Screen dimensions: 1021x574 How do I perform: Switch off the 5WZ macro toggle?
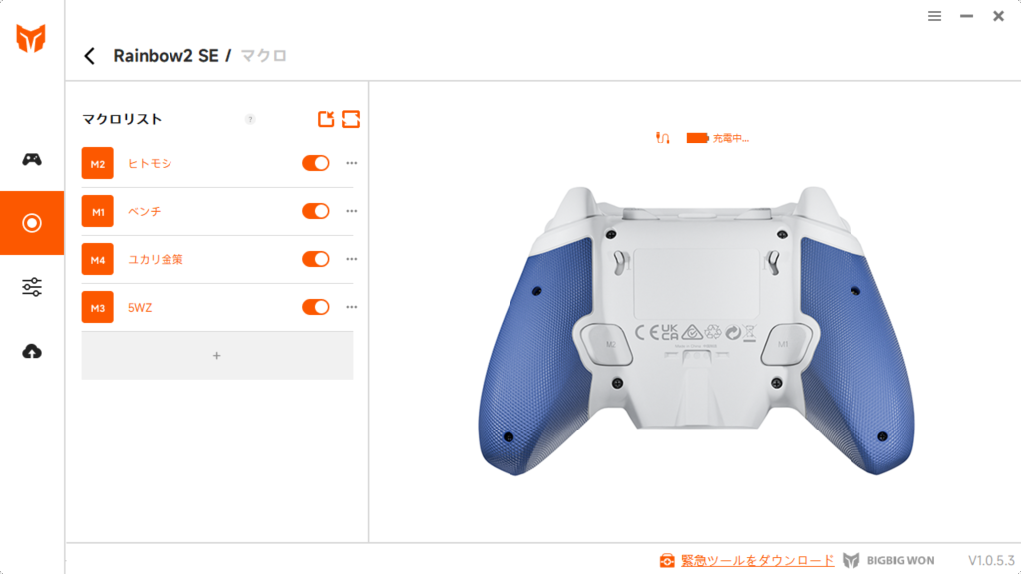(x=316, y=307)
